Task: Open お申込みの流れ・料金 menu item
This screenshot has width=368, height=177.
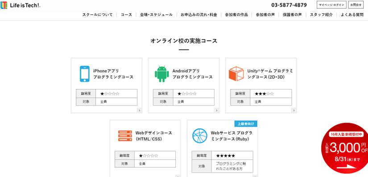Action: (x=199, y=15)
